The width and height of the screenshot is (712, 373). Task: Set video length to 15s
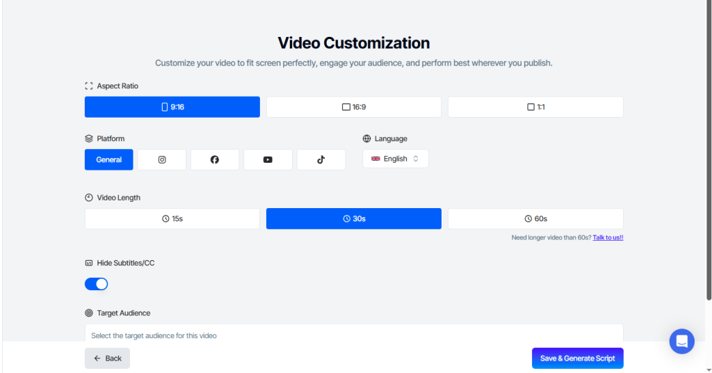click(172, 219)
